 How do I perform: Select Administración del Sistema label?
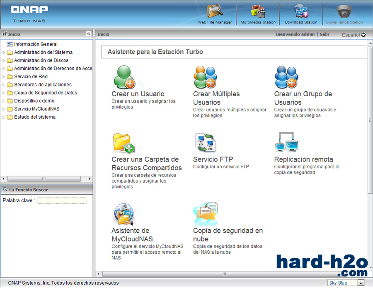[43, 52]
